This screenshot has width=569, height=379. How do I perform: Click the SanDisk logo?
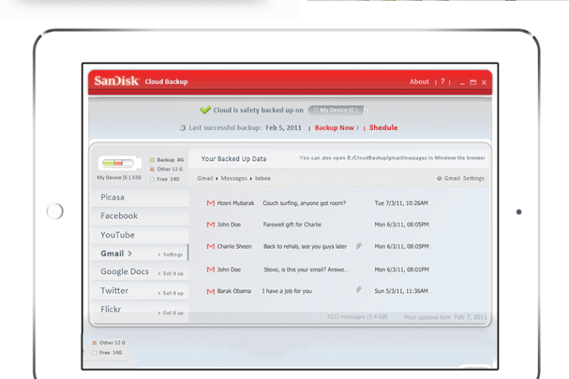pos(117,81)
